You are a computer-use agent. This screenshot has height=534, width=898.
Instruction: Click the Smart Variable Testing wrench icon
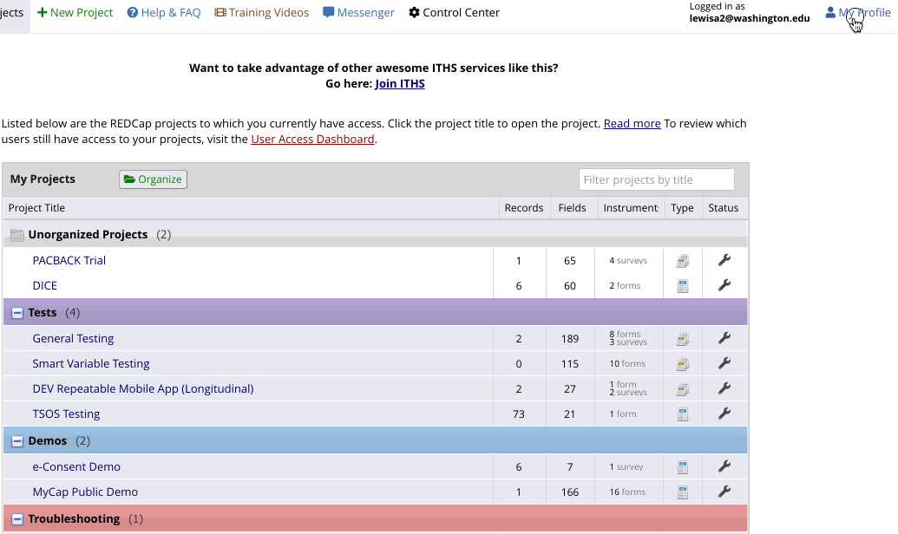(724, 363)
